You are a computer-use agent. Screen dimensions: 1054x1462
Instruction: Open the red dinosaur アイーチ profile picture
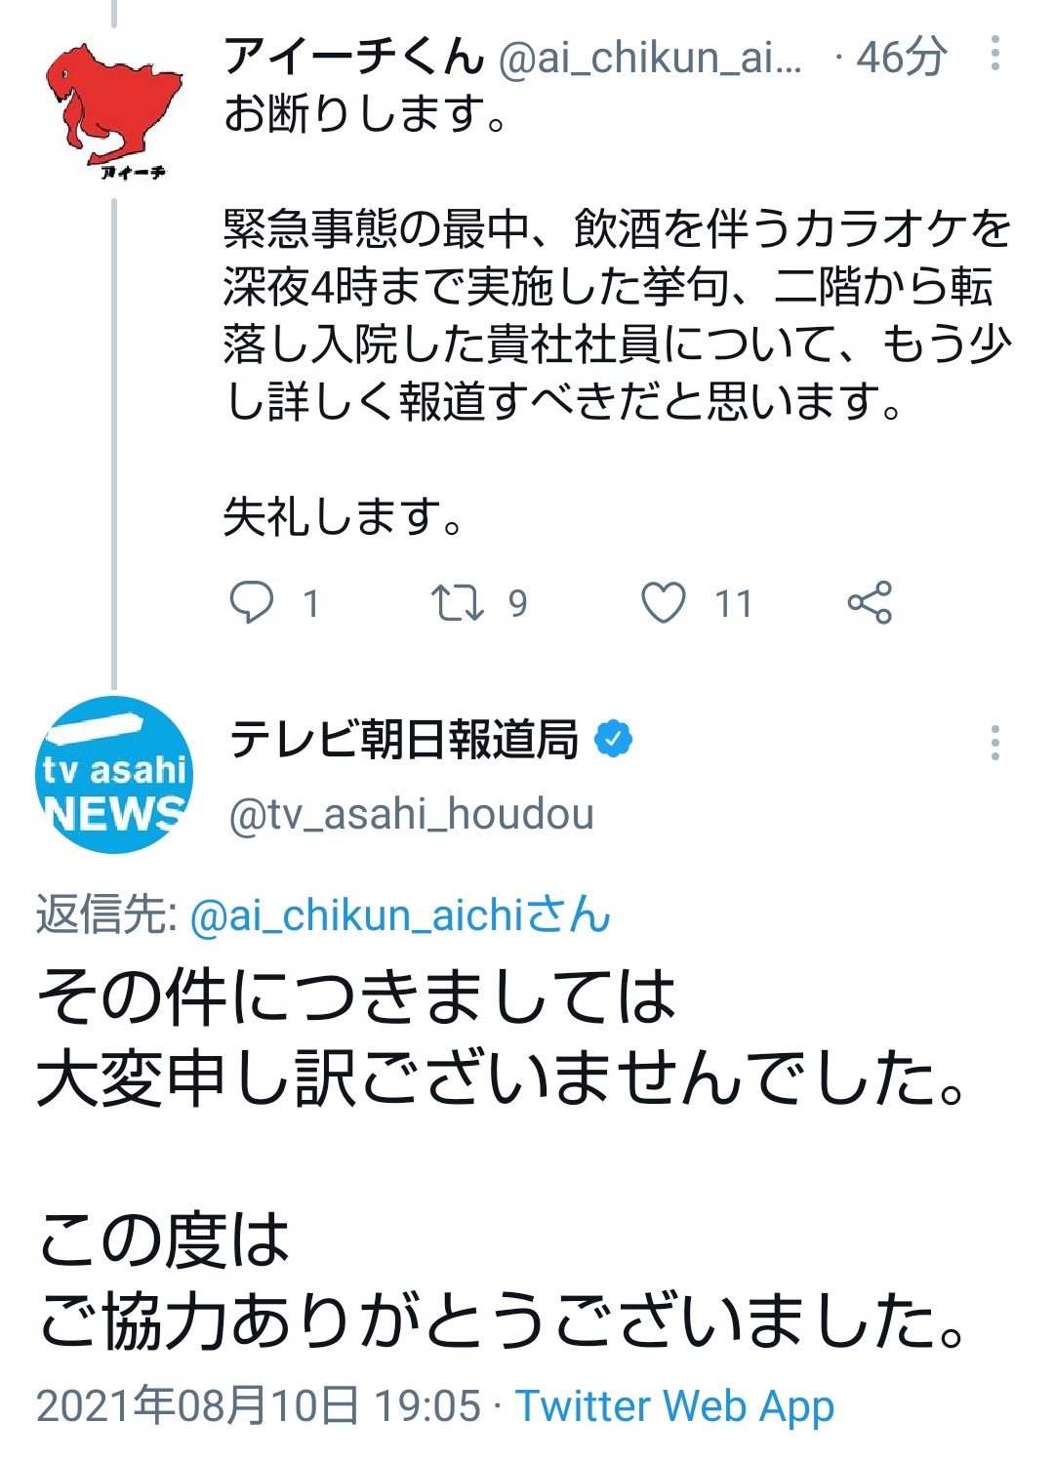tap(113, 109)
